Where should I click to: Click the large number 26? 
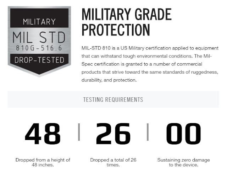(x=113, y=134)
